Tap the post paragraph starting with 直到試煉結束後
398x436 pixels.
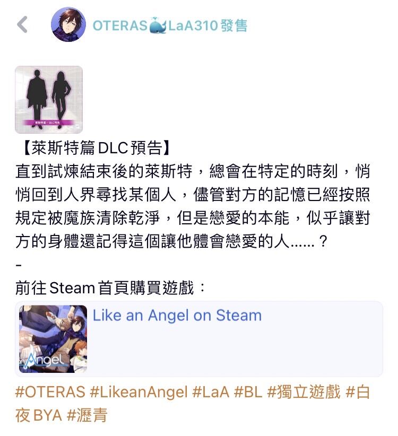193,206
